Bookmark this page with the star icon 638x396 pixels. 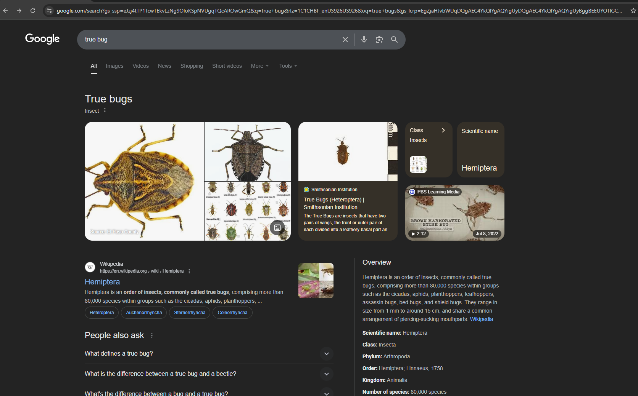point(633,11)
